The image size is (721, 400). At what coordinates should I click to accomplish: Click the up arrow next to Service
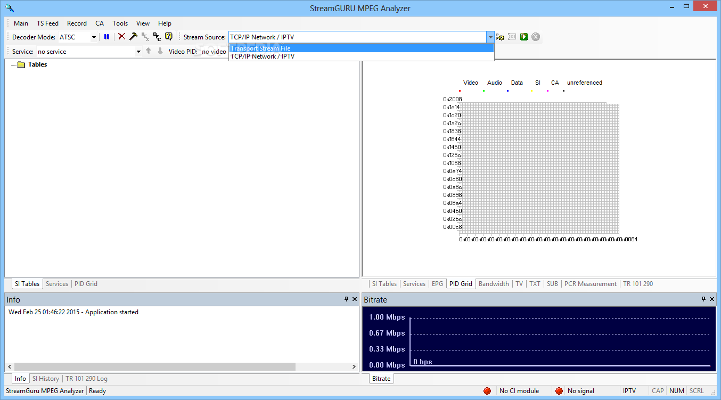[x=149, y=51]
